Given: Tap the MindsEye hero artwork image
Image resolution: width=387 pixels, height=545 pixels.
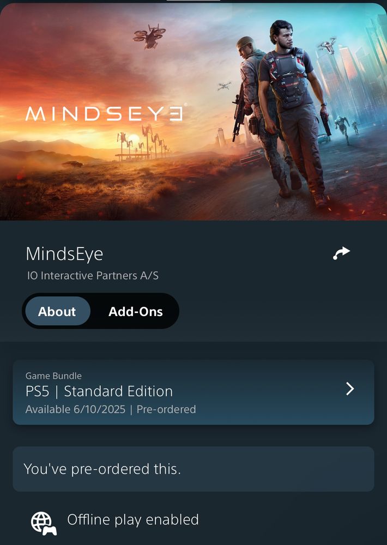Looking at the screenshot, I should (194, 112).
